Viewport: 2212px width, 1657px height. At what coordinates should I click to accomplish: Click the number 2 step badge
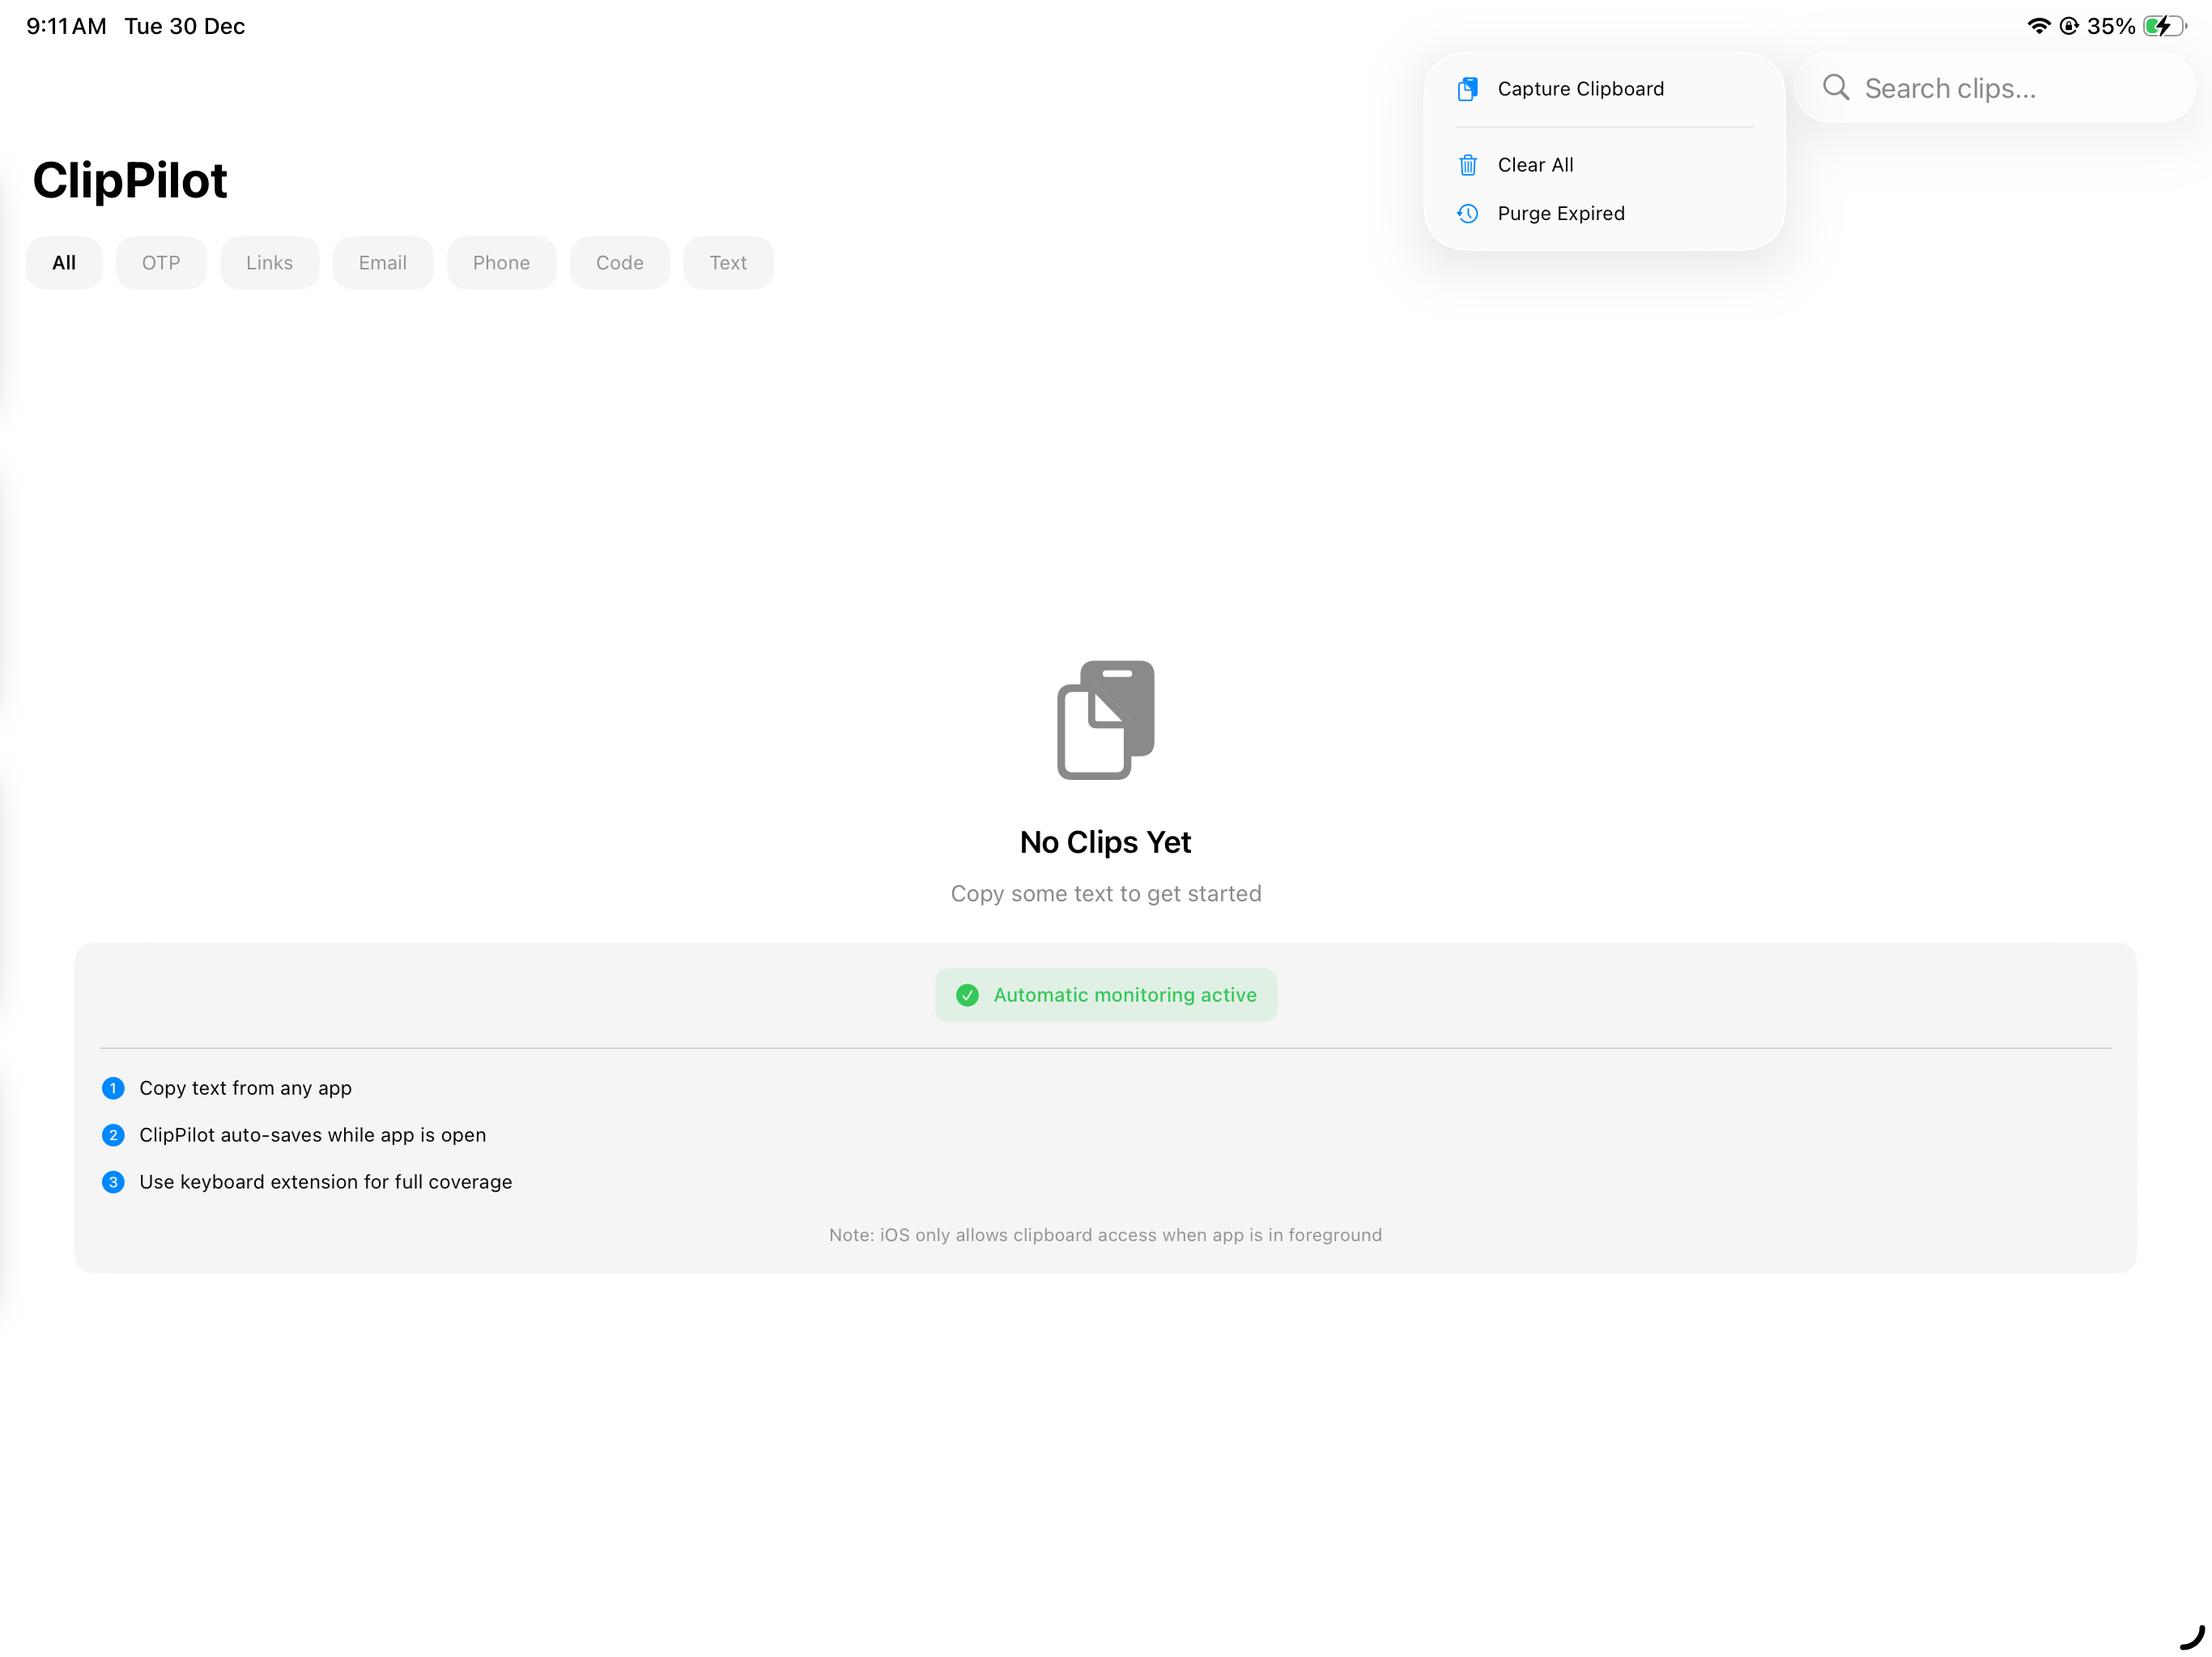click(113, 1134)
